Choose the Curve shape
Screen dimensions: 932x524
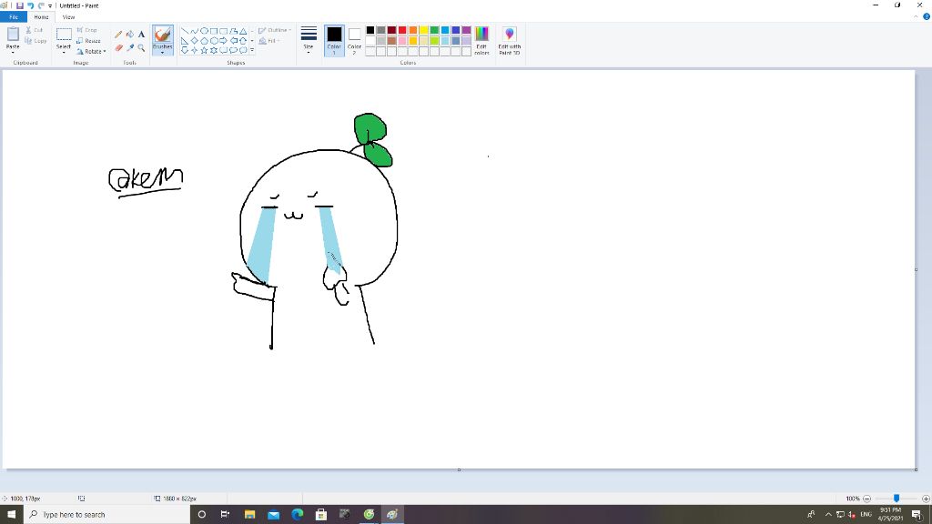point(195,31)
